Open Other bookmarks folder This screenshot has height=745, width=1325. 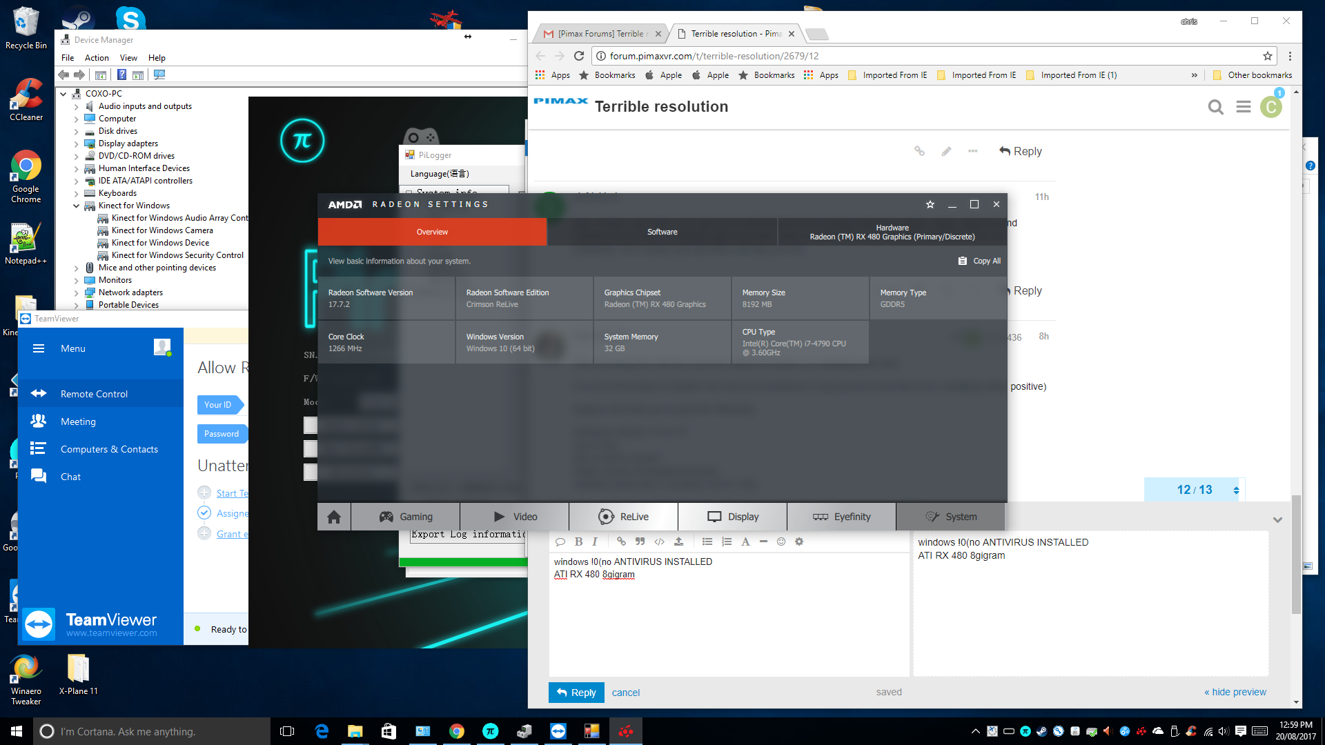tap(1253, 75)
